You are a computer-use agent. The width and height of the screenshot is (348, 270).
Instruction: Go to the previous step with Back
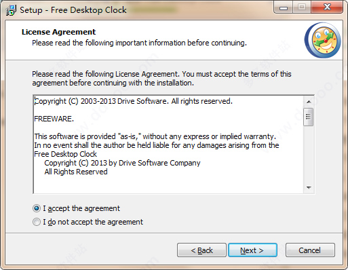tap(201, 250)
